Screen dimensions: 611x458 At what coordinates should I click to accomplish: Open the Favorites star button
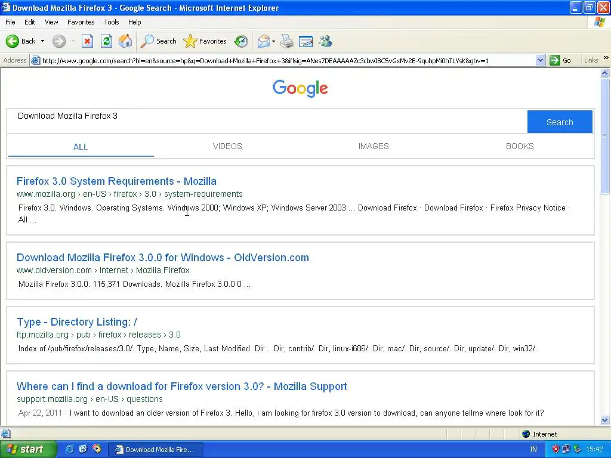[205, 41]
